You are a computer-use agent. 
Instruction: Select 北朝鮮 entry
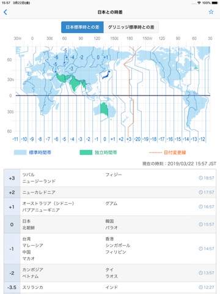pyautogui.click(x=29, y=228)
